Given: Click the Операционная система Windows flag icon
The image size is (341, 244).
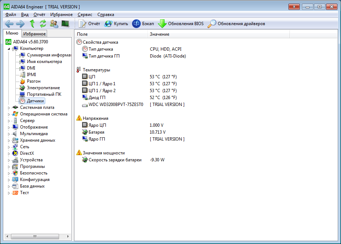Looking at the screenshot, I should 15,114.
